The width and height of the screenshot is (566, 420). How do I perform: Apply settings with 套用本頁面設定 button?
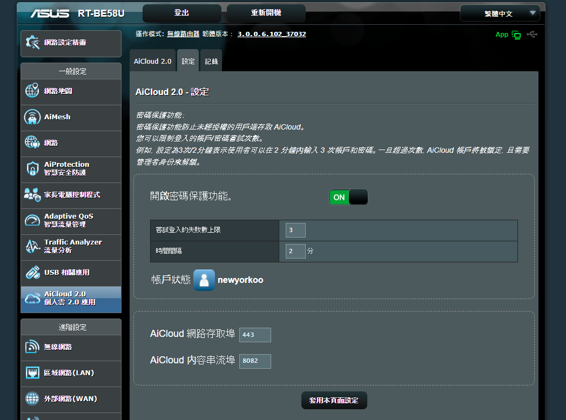(334, 401)
